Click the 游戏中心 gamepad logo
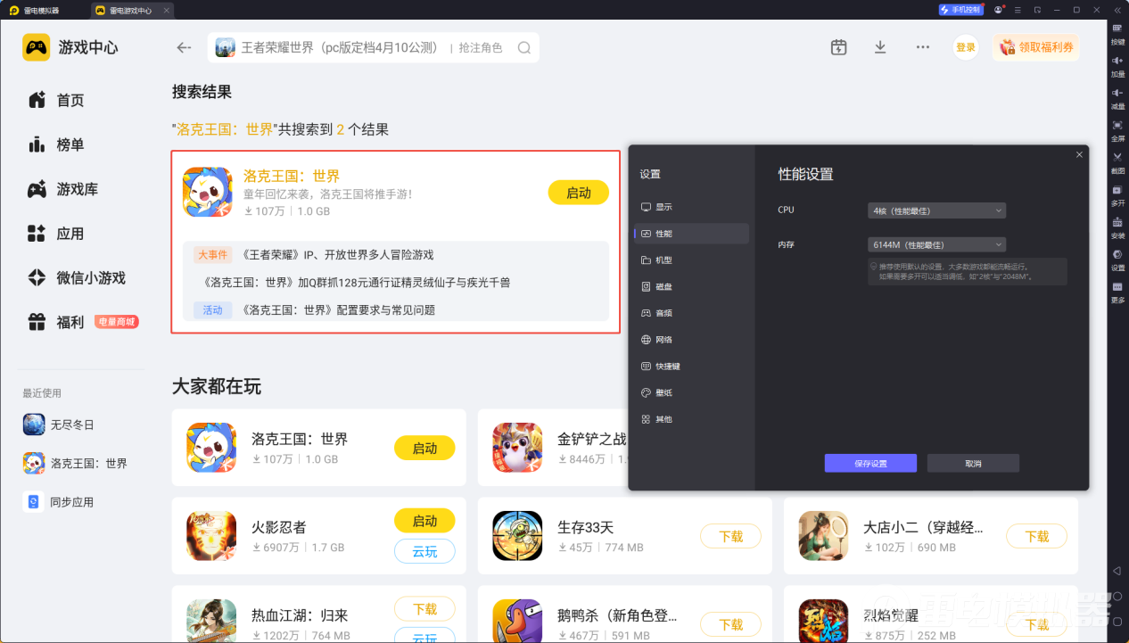 tap(37, 47)
